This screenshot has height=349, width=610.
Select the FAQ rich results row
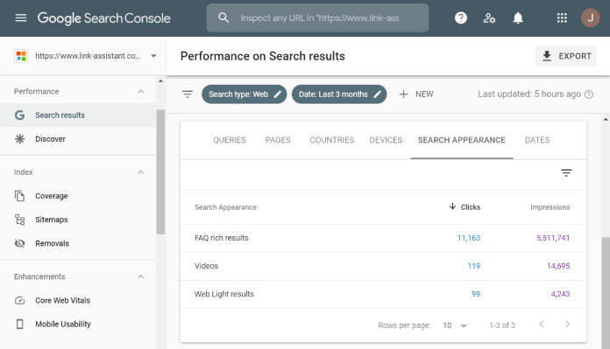383,238
